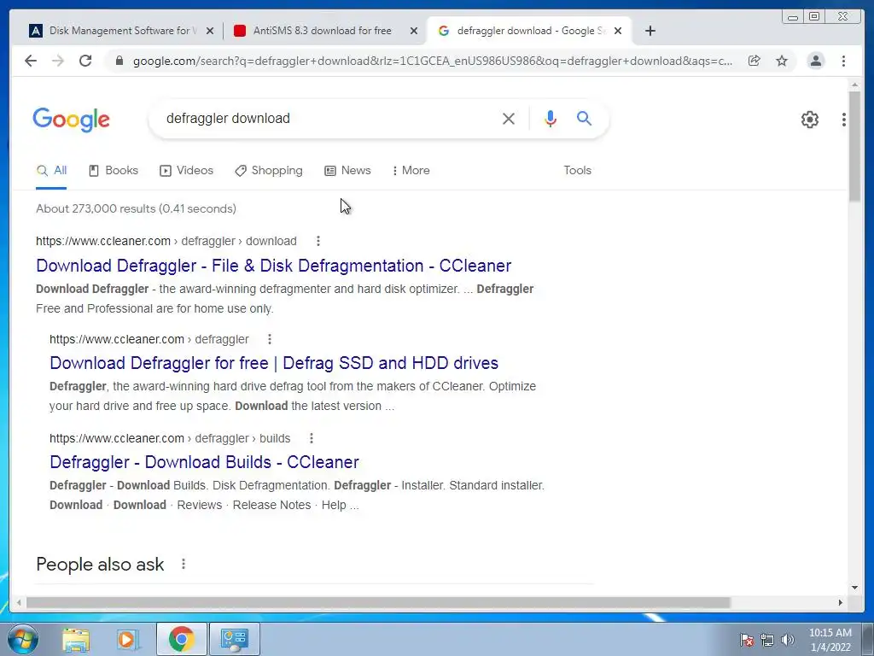This screenshot has height=656, width=874.
Task: Launch Windows Media Player from taskbar
Action: [x=128, y=639]
